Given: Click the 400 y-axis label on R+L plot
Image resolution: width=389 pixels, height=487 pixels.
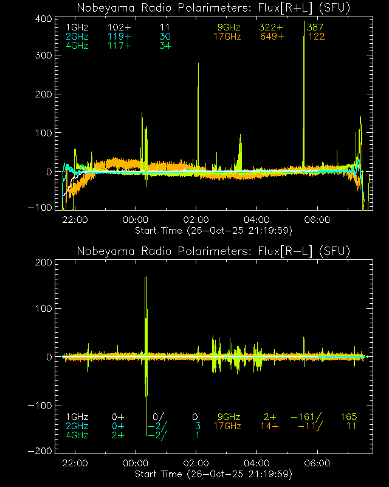Looking at the screenshot, I should click(42, 19).
